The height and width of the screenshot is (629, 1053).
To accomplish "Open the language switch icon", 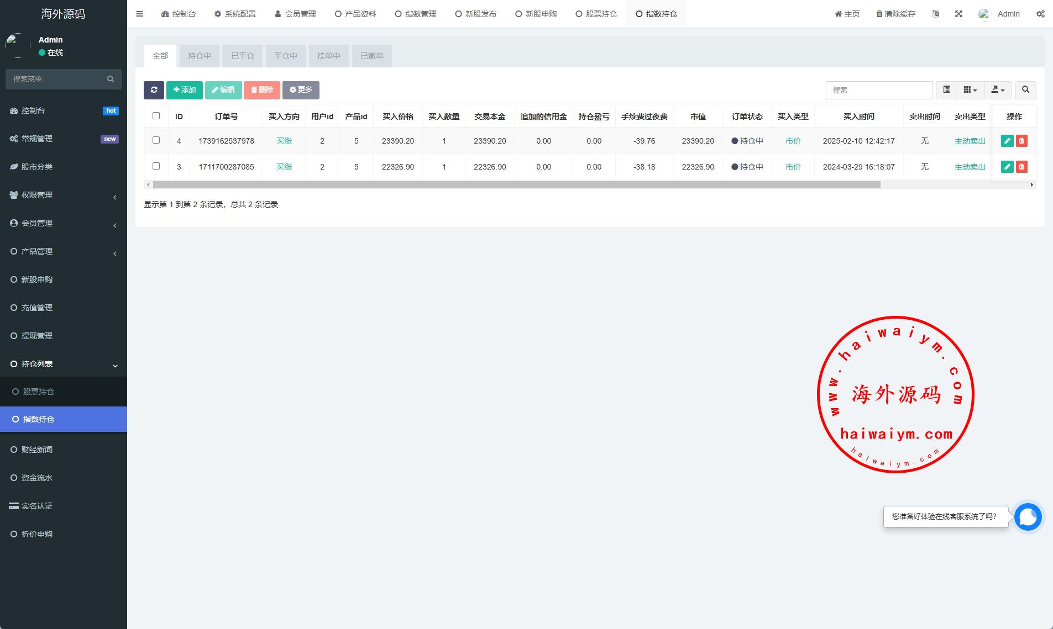I will [935, 14].
